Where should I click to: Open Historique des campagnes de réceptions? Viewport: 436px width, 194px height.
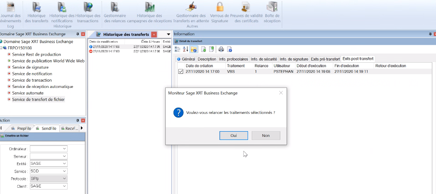(x=149, y=13)
